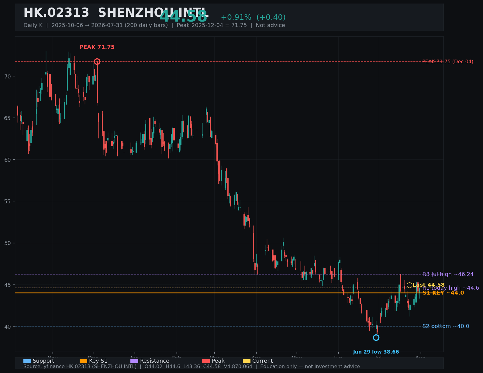Click the 'Daily K' text in the subtitle
Screen dimensions: 483x373
33,25
